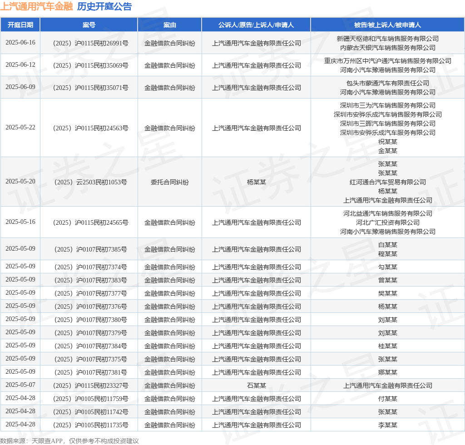Viewport: 465px width, 445px height.
Task: Click defendant 重庆市万州区中汽沪通汽车销售服务有限公司
Action: coord(388,61)
